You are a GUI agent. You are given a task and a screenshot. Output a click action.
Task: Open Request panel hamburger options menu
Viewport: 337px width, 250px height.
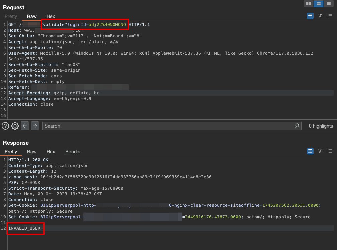point(330,16)
